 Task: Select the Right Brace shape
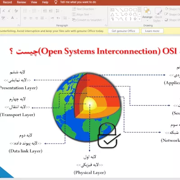point(130,19)
